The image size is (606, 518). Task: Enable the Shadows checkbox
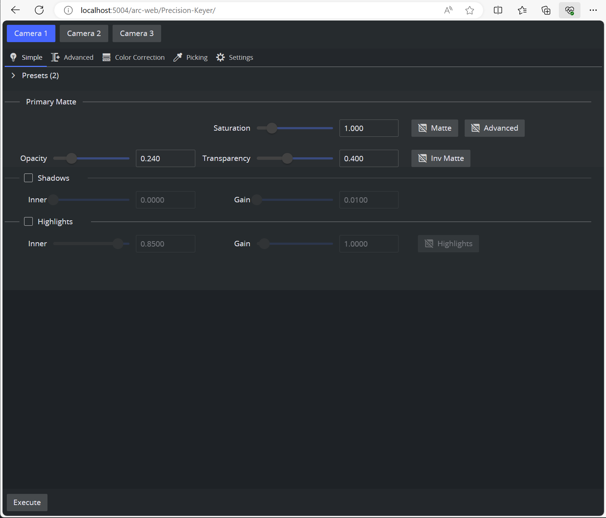point(28,178)
